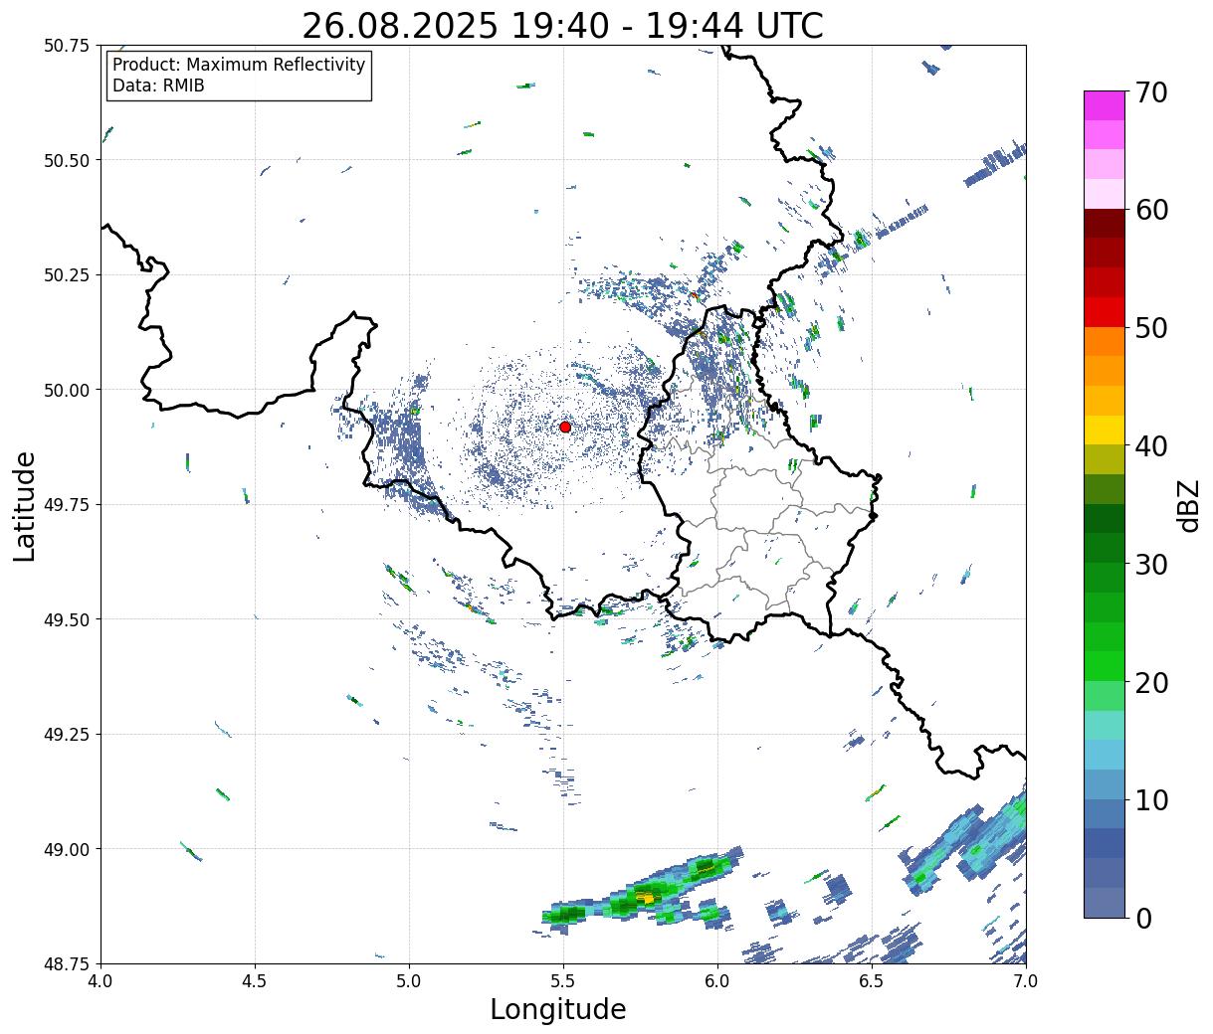Pick the light green 20 dBZ color band

click(x=1105, y=695)
